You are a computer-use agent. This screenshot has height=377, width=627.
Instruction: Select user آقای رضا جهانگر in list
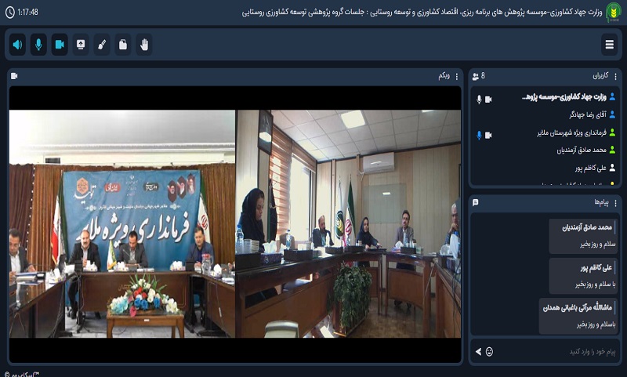click(577, 114)
